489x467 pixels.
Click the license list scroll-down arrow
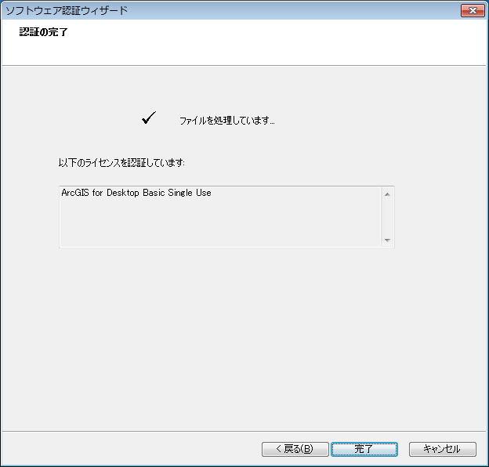pyautogui.click(x=387, y=240)
